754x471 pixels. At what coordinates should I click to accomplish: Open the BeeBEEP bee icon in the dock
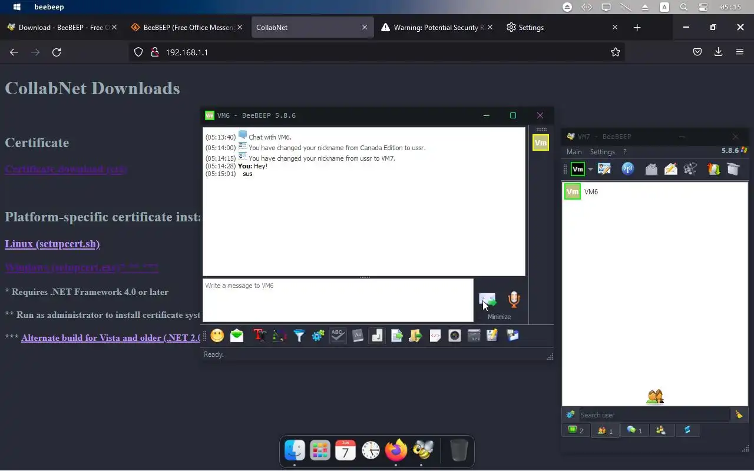[x=422, y=451]
